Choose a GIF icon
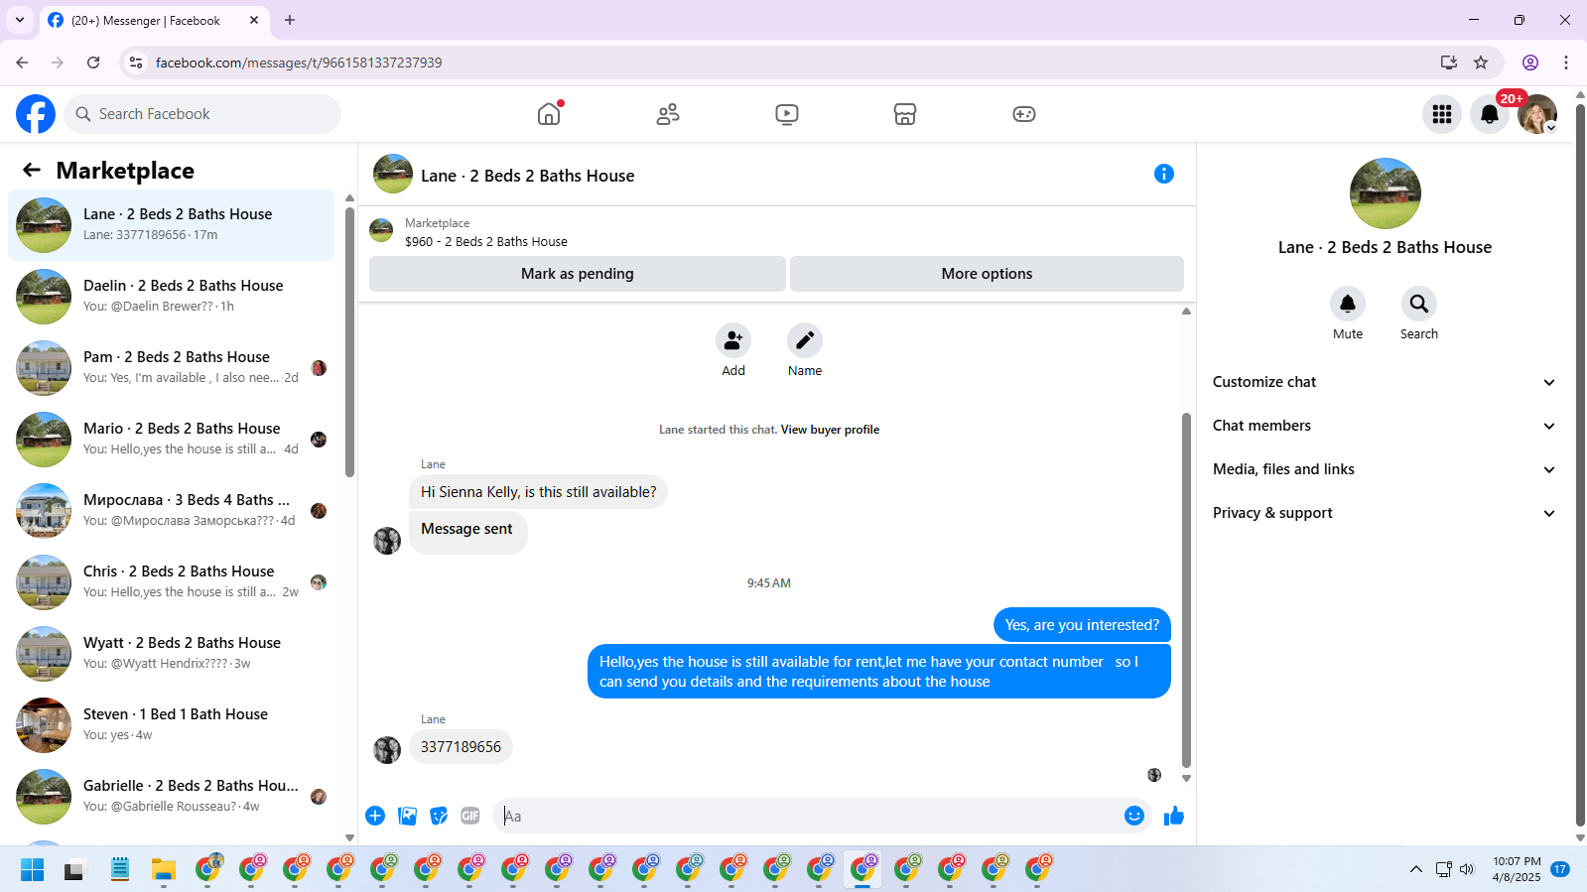The width and height of the screenshot is (1587, 892). click(470, 816)
